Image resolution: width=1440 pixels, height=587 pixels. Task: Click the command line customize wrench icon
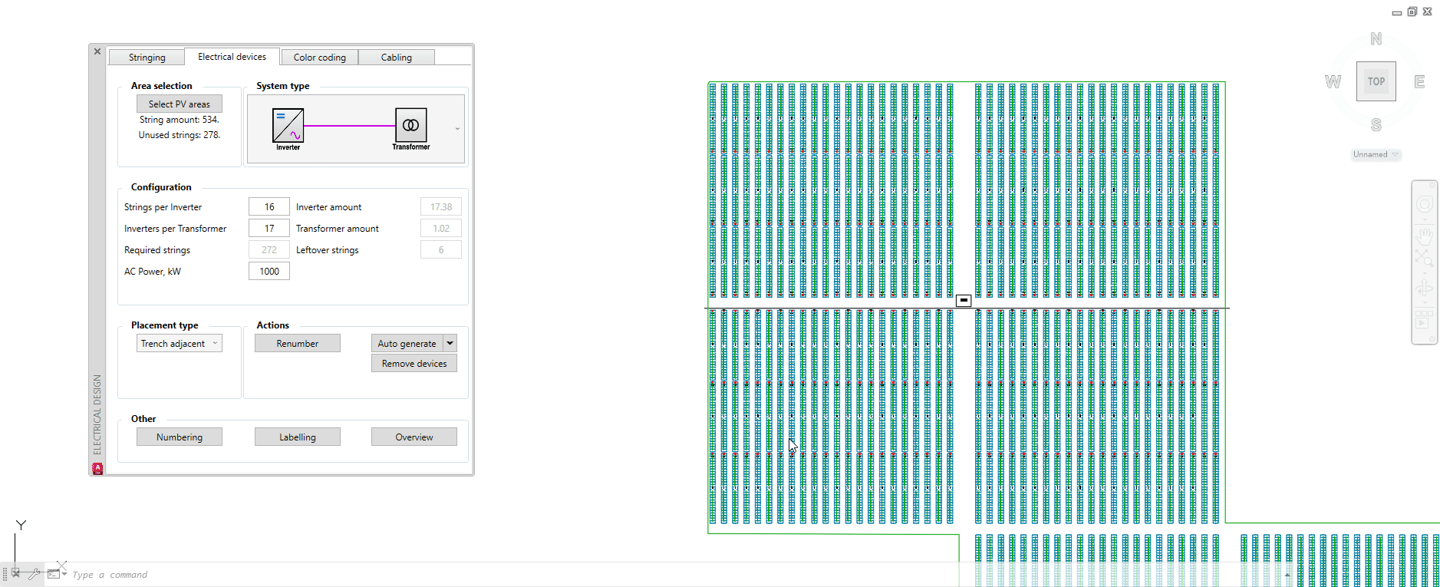pos(35,573)
